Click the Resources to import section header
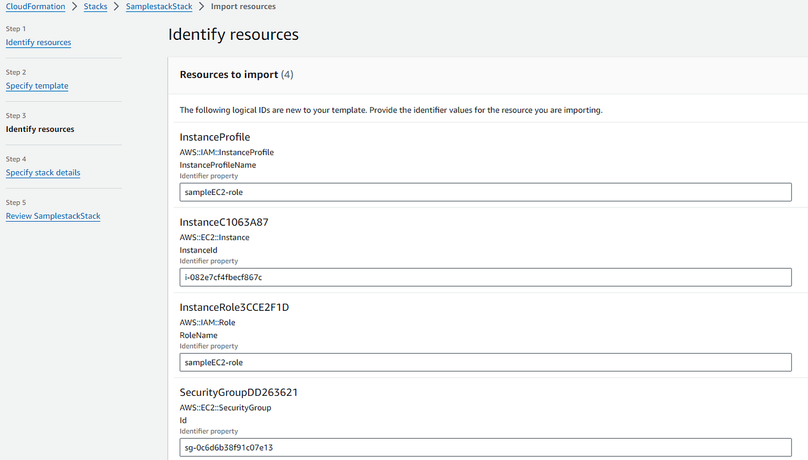This screenshot has height=460, width=808. pyautogui.click(x=229, y=74)
